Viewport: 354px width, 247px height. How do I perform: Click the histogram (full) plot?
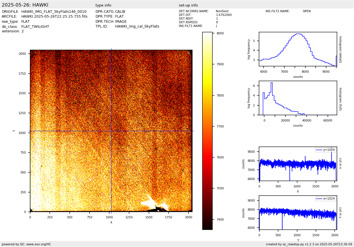(x=298, y=98)
